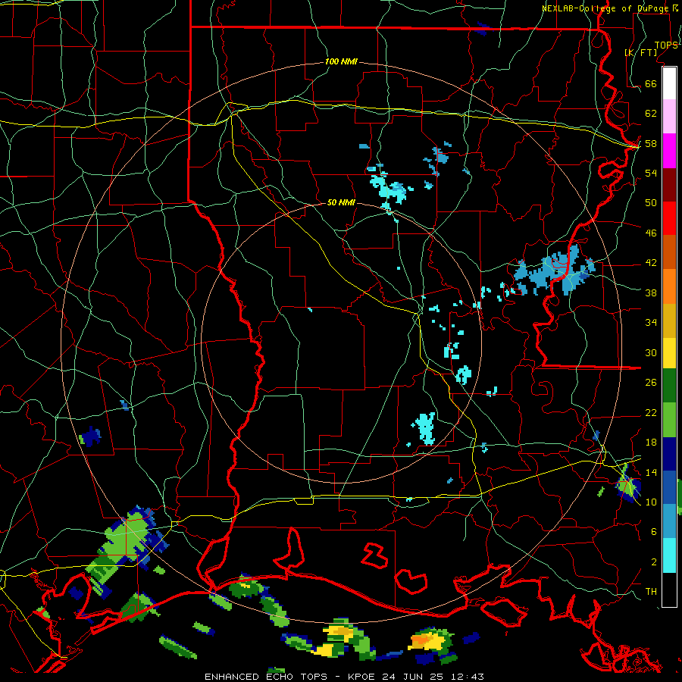Click the legend value '22'
This screenshot has width=682, height=682.
point(651,413)
